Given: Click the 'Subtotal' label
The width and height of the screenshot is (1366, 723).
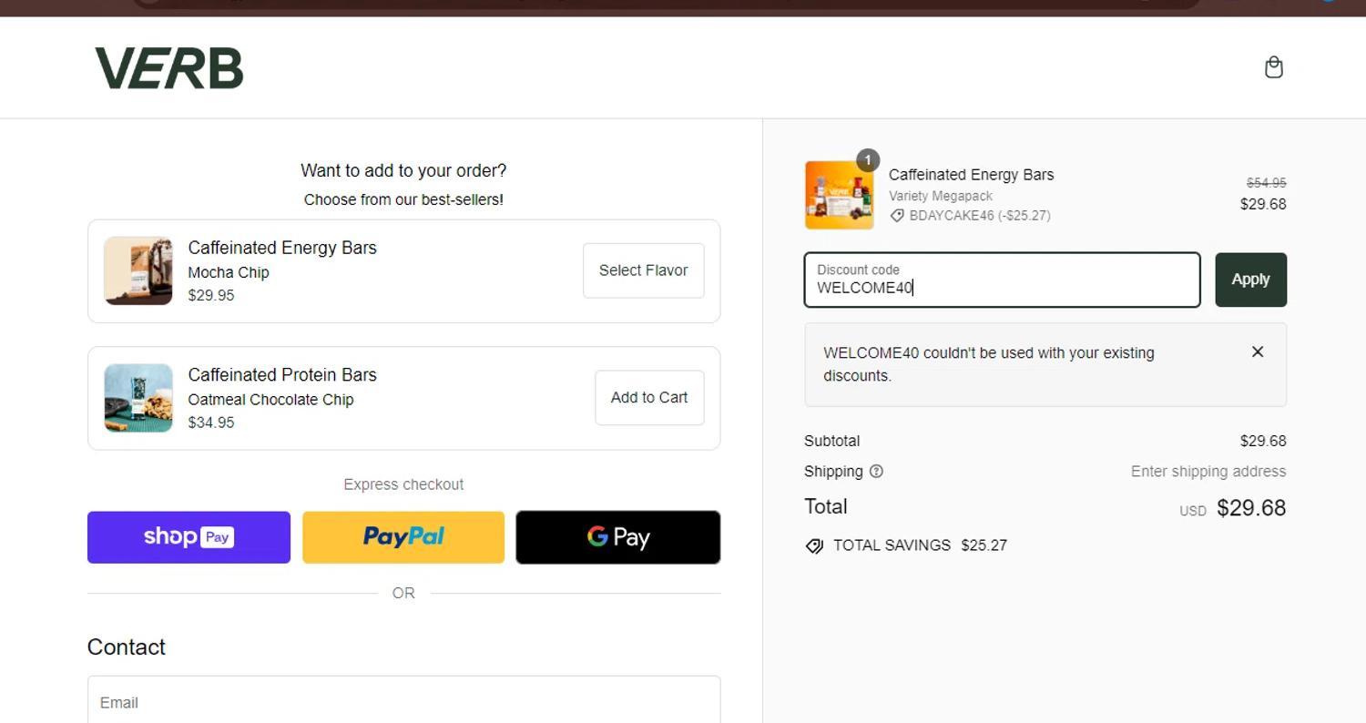Looking at the screenshot, I should pos(831,441).
